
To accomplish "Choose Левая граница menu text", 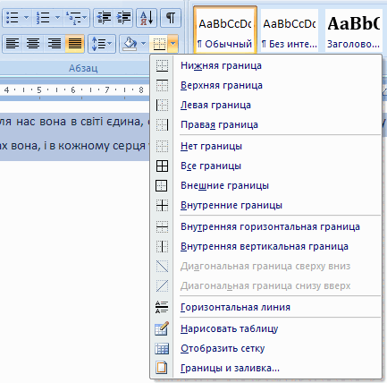I will point(215,105).
